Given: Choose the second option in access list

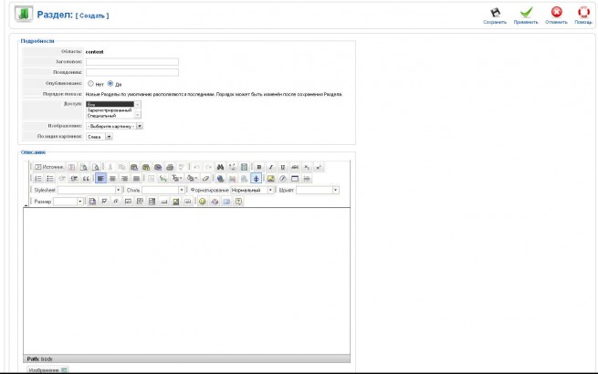Looking at the screenshot, I should tap(110, 110).
